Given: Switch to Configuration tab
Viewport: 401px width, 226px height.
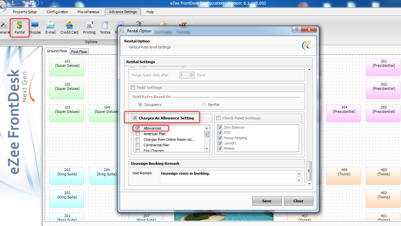Looking at the screenshot, I should click(57, 12).
